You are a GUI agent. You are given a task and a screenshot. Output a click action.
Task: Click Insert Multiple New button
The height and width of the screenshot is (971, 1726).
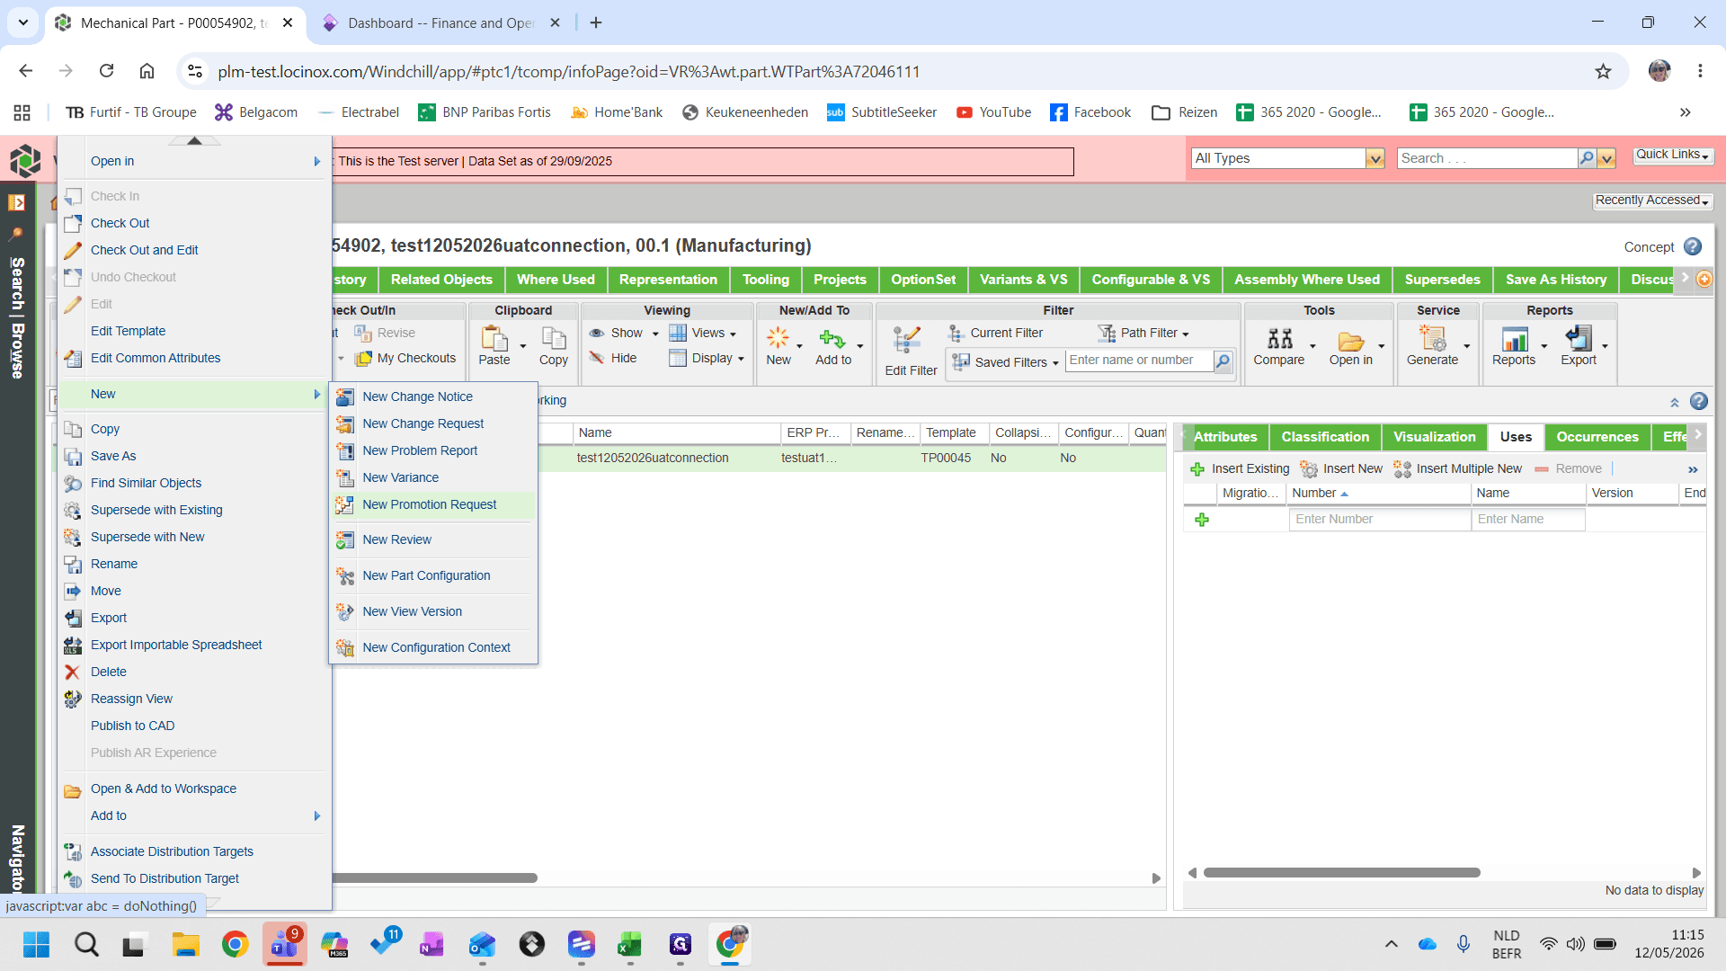pos(1457,468)
